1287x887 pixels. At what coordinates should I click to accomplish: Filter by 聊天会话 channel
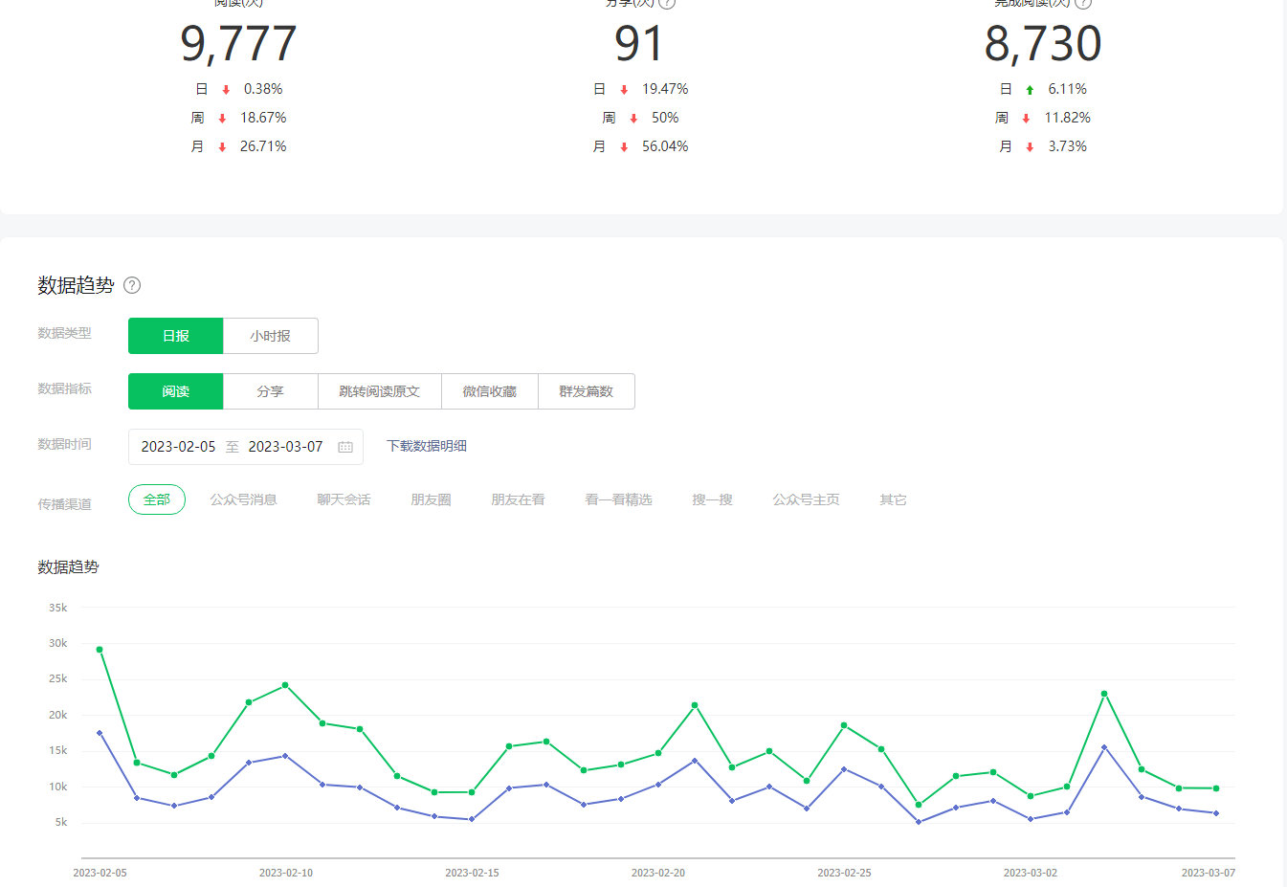344,499
